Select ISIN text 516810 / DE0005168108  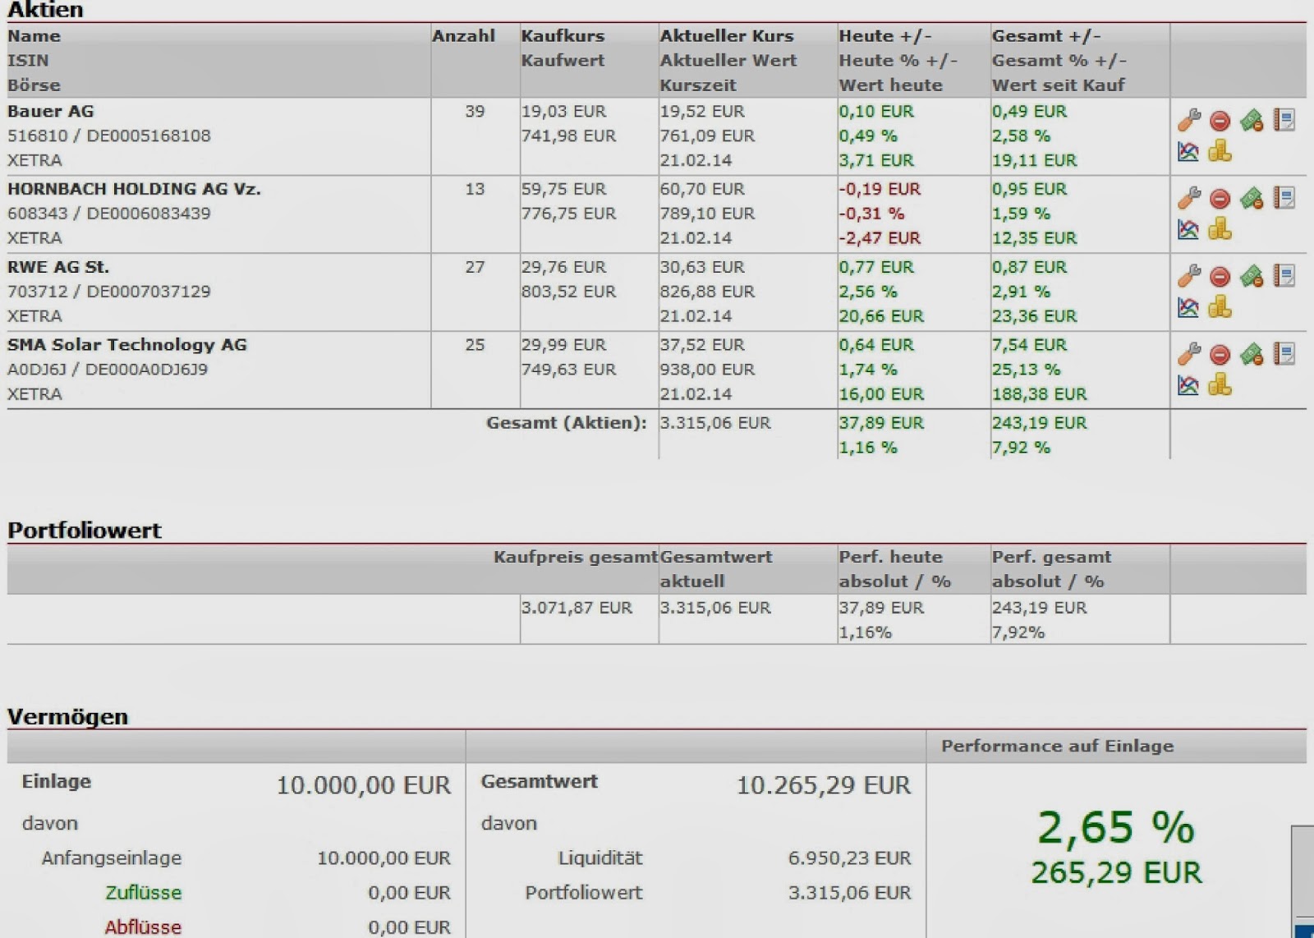point(109,136)
